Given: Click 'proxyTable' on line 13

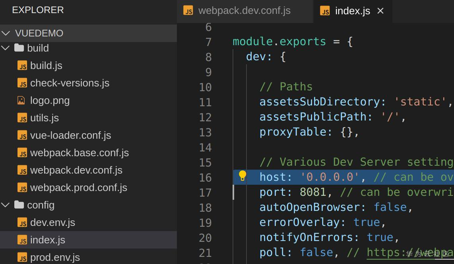Looking at the screenshot, I should coord(293,132).
